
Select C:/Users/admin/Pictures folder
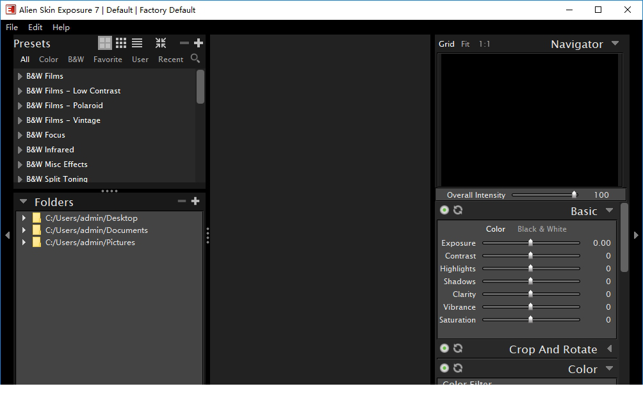(90, 242)
